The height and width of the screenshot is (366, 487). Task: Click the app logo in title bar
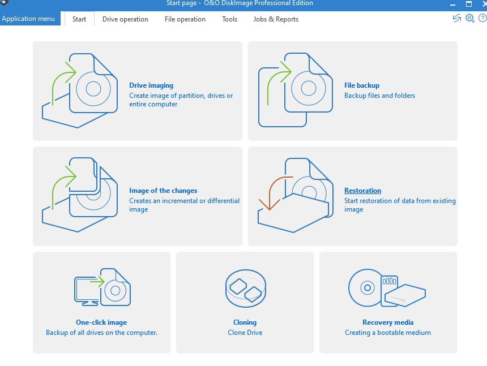pos(4,3)
